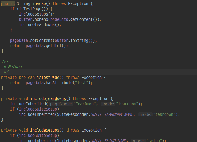Viewport: 197px width, 142px height.
Task: Click 'pageData.setContent' statement
Action: [53, 41]
